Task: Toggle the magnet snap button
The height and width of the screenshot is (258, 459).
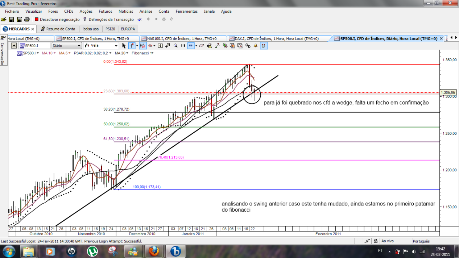Action: click(x=264, y=46)
